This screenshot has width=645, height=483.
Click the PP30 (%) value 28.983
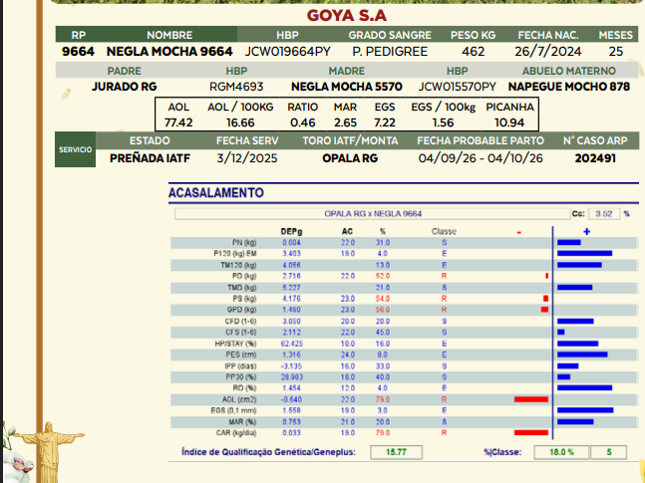(291, 377)
